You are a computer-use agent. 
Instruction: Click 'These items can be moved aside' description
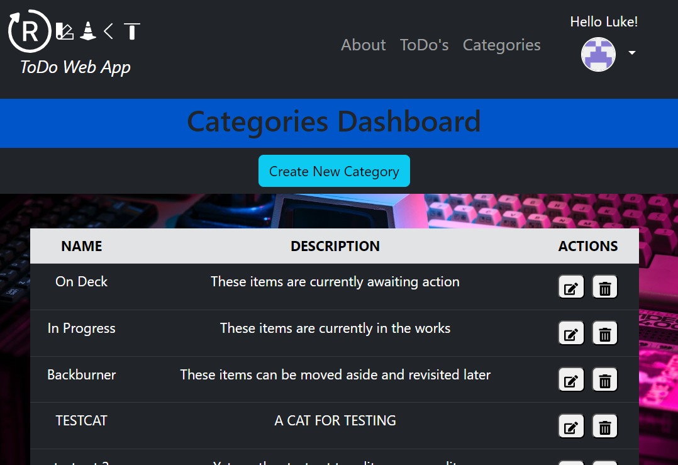point(335,374)
